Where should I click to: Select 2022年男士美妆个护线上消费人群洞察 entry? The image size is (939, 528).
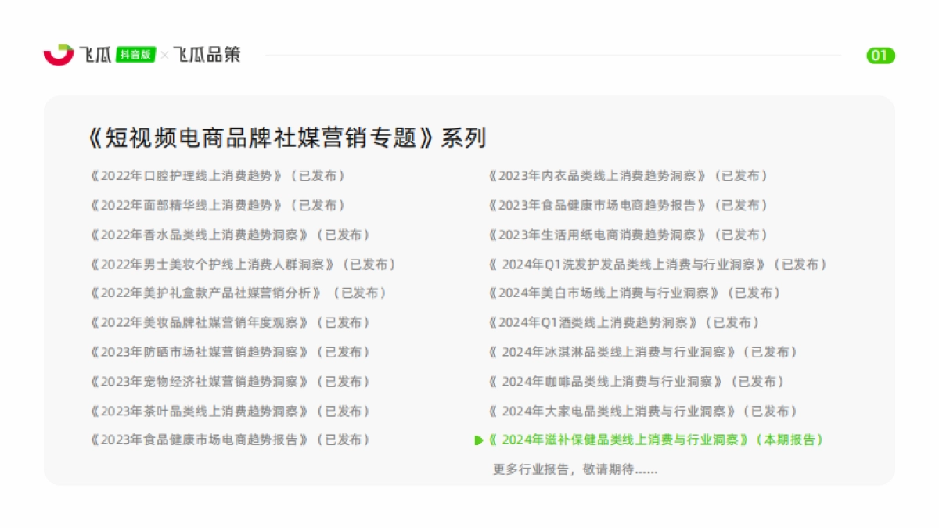[x=243, y=264]
